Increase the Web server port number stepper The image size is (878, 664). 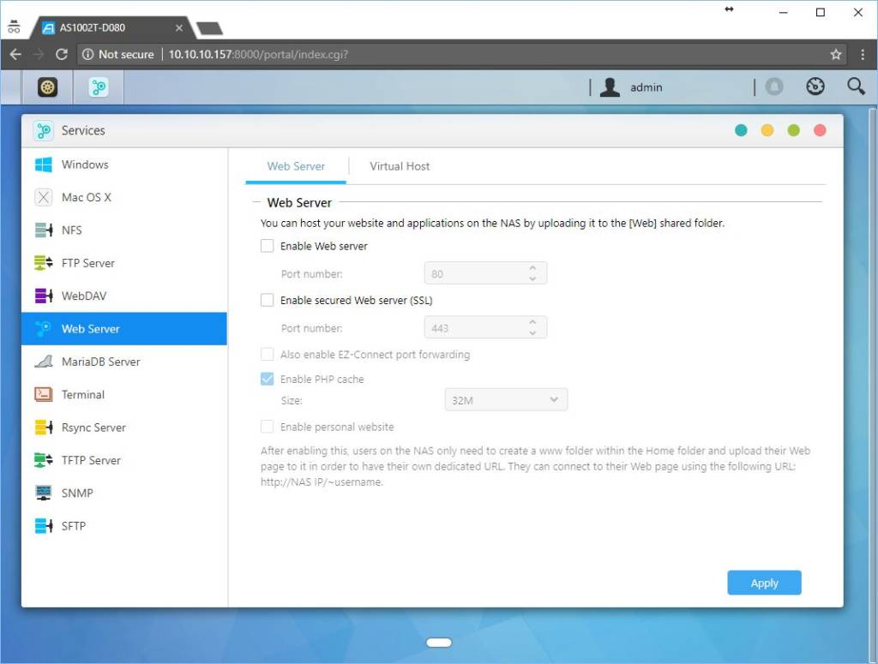point(532,268)
